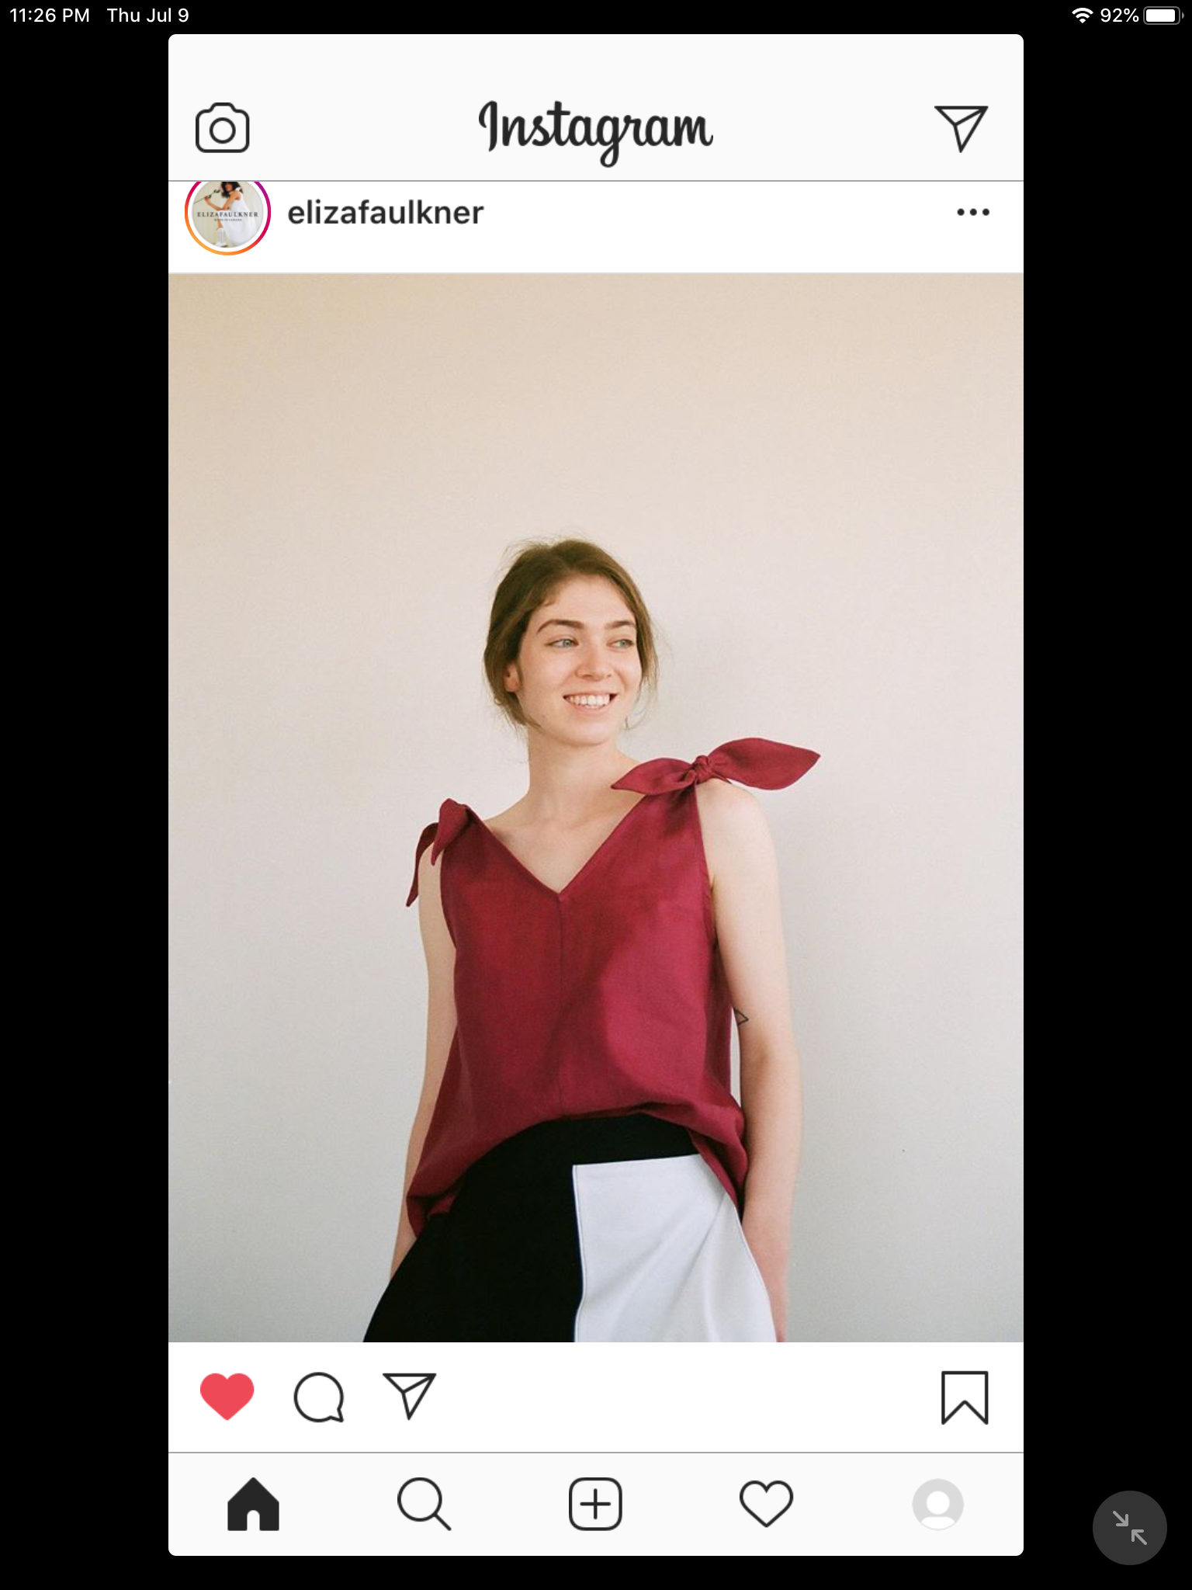Check the Wi-Fi status icon
This screenshot has height=1590, width=1192.
1082,16
